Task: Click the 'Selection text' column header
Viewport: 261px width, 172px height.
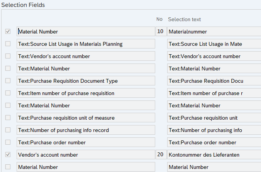Action: coord(184,19)
